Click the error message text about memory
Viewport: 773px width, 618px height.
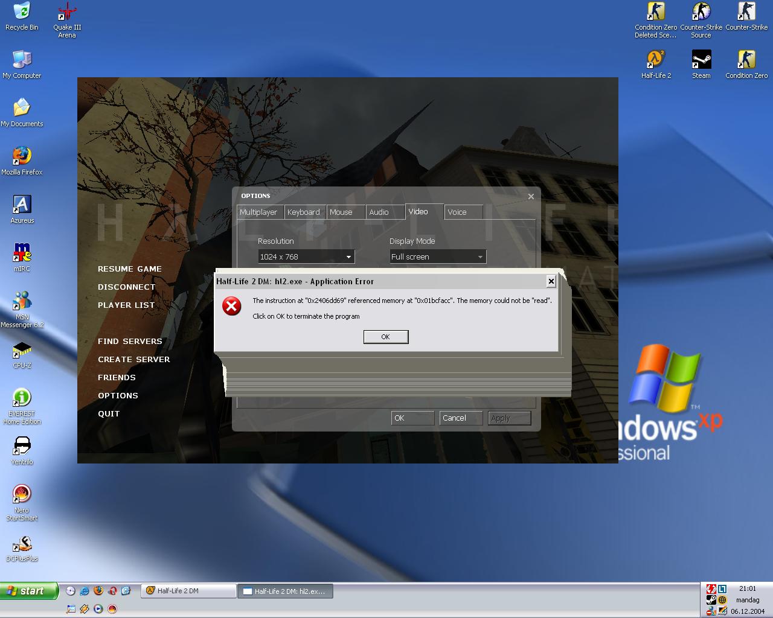[x=402, y=301]
